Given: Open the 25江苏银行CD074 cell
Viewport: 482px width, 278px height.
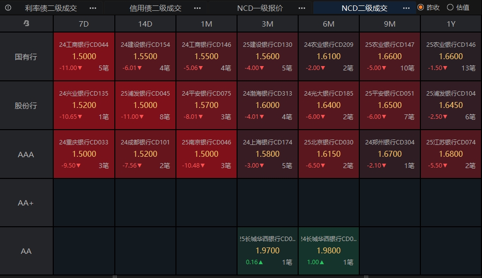Looking at the screenshot, I should [451, 154].
